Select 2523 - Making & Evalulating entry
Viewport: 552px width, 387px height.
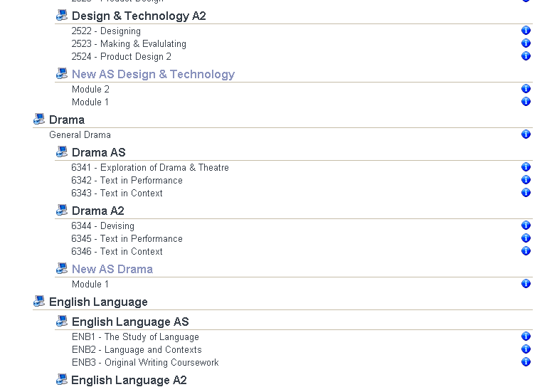[129, 43]
